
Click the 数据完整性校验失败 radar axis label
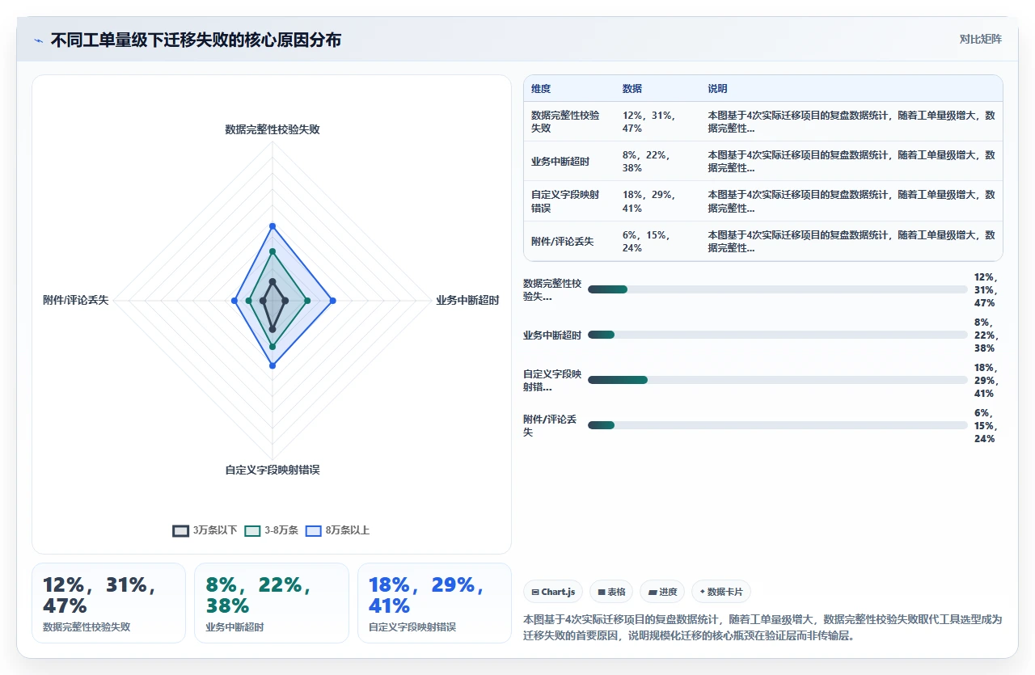272,129
